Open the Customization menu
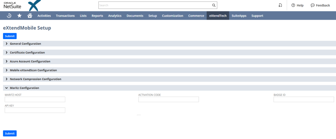The image size is (336, 139). tap(173, 16)
